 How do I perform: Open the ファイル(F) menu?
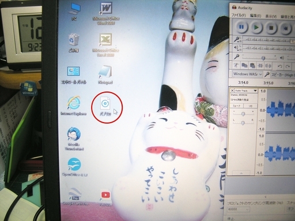tap(239, 15)
